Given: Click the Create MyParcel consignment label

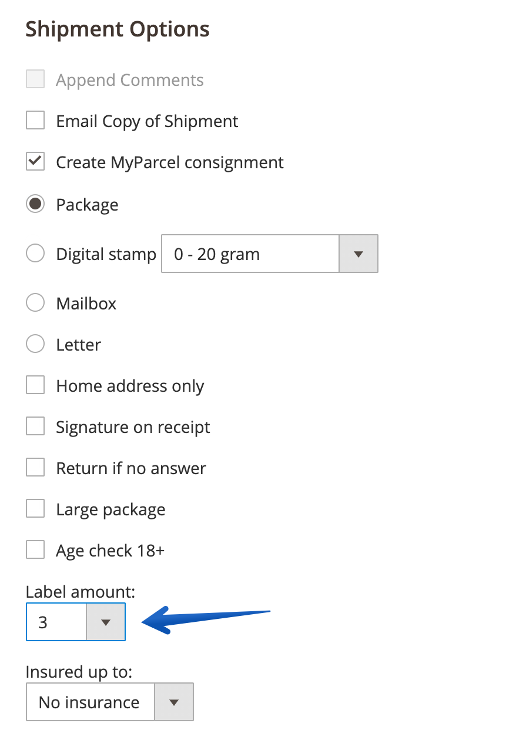Looking at the screenshot, I should coord(170,162).
